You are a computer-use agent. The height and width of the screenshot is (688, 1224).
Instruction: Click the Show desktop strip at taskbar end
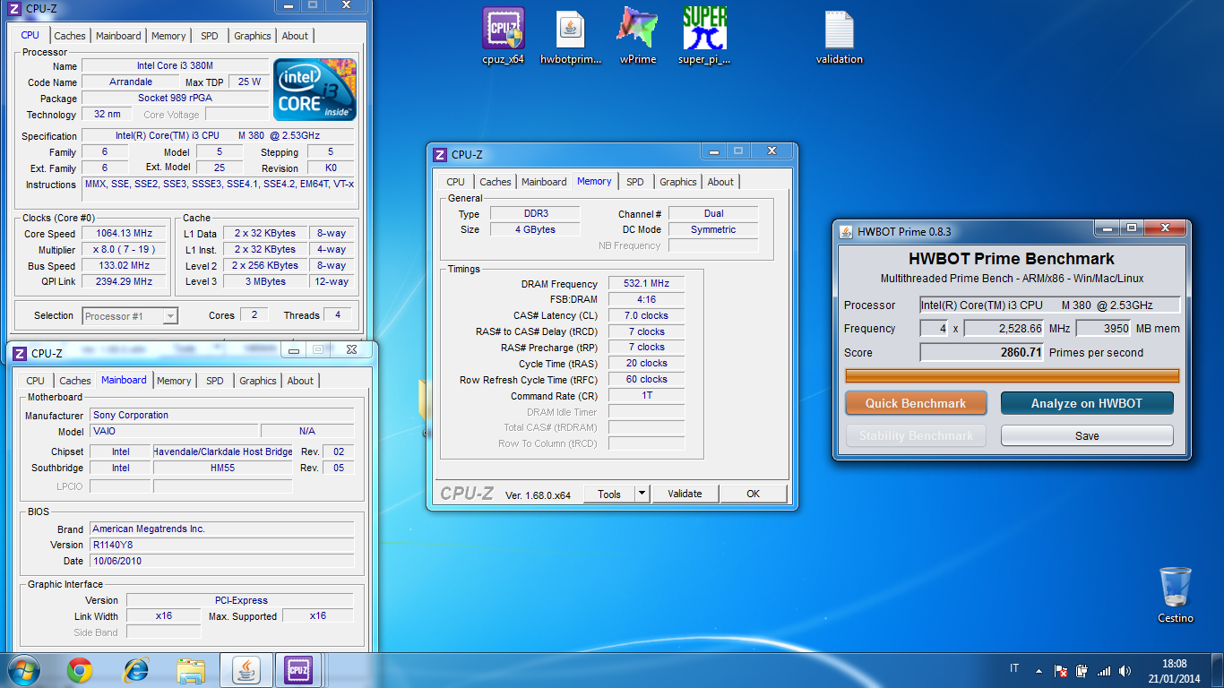pos(1218,670)
